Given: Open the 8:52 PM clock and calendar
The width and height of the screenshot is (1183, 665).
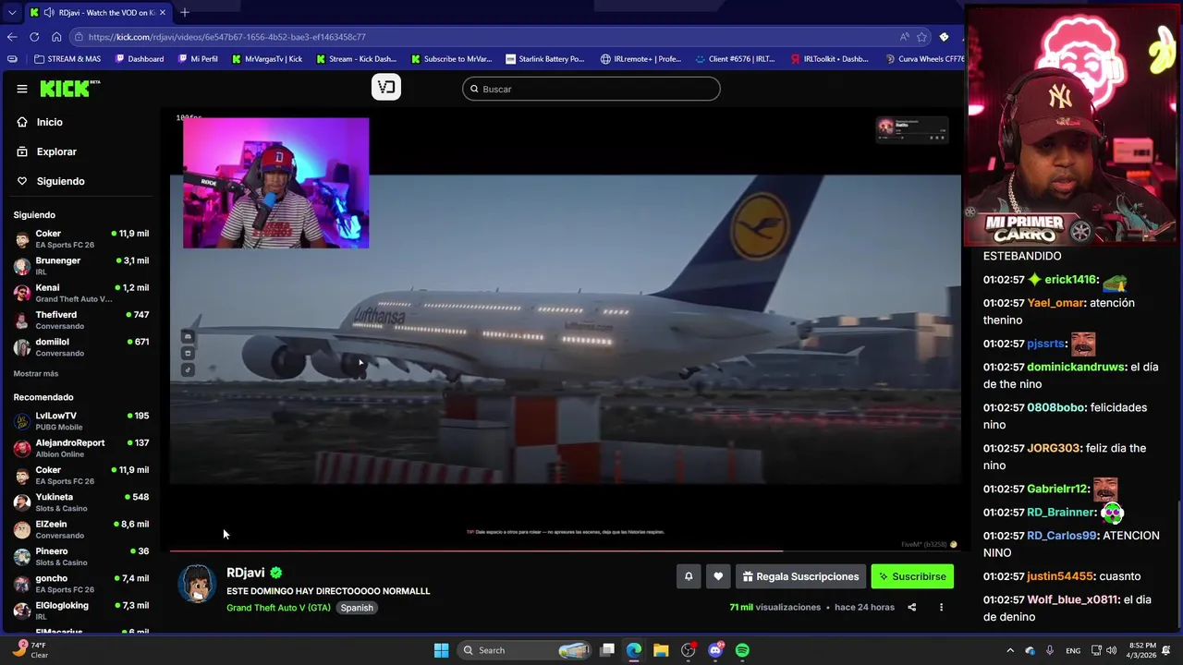Looking at the screenshot, I should [x=1142, y=650].
